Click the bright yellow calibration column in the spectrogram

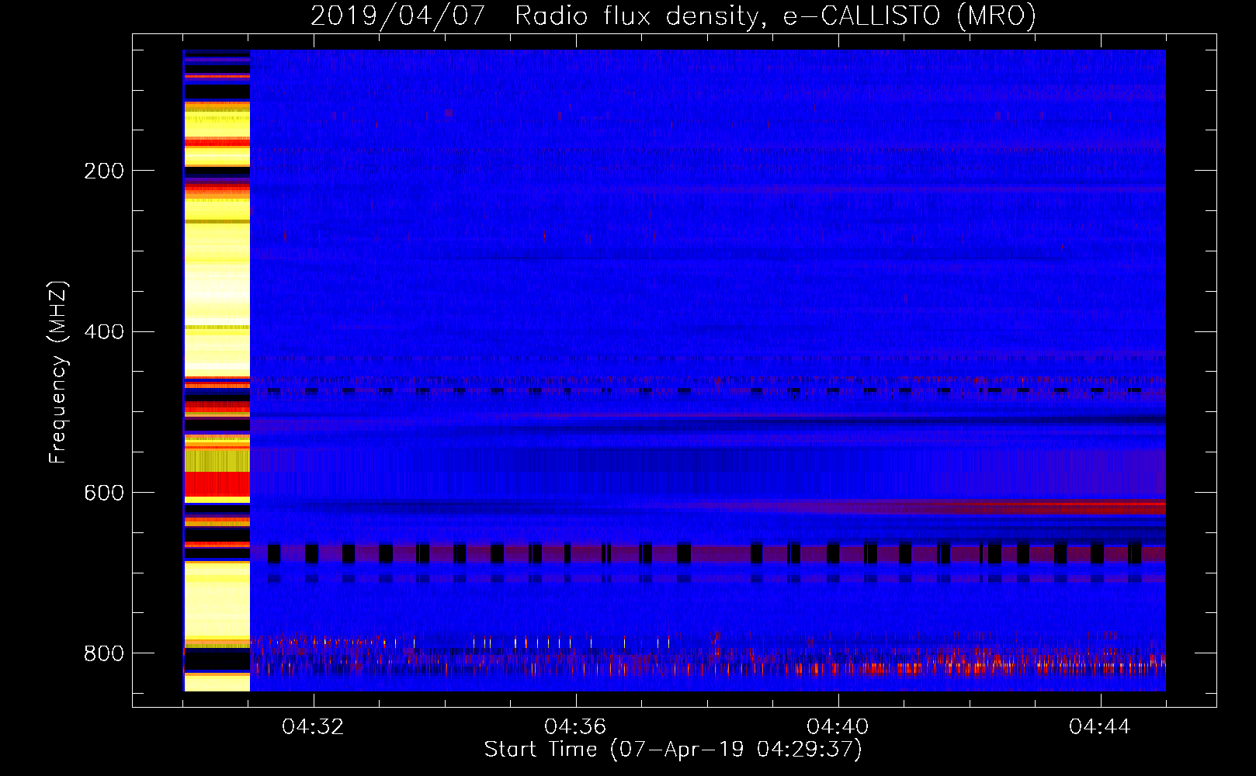(217, 371)
